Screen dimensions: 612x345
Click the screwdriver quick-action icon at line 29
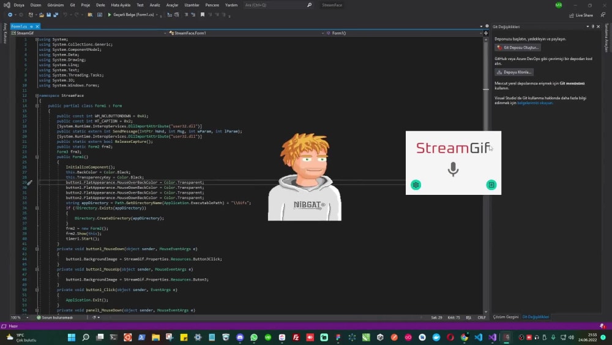click(29, 183)
